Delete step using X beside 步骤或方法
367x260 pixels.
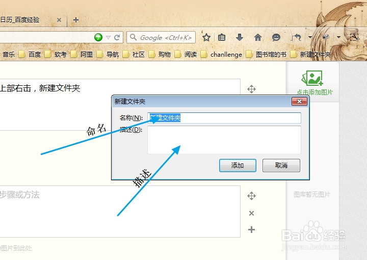click(x=251, y=213)
